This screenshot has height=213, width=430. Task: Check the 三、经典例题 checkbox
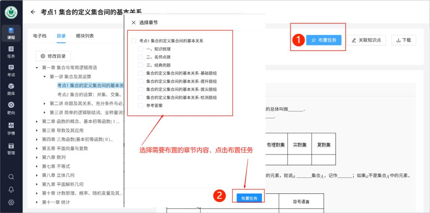point(141,65)
